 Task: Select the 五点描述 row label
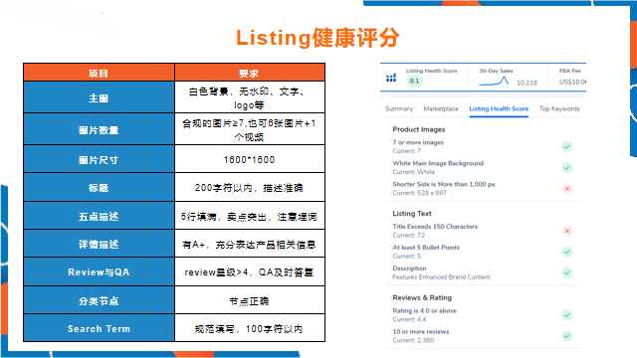point(99,217)
